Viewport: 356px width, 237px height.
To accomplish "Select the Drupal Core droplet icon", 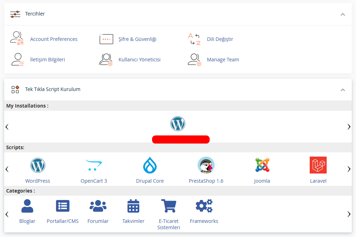I will click(150, 165).
